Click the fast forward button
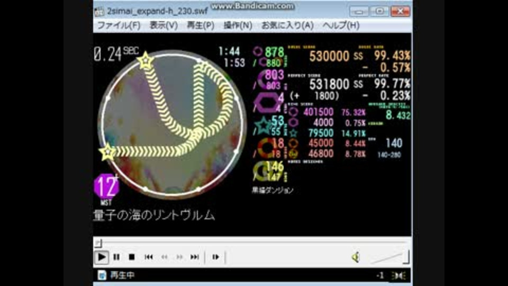 [x=179, y=257]
